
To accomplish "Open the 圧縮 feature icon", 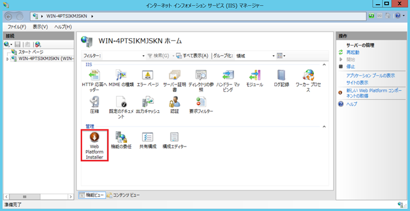I will (x=94, y=102).
